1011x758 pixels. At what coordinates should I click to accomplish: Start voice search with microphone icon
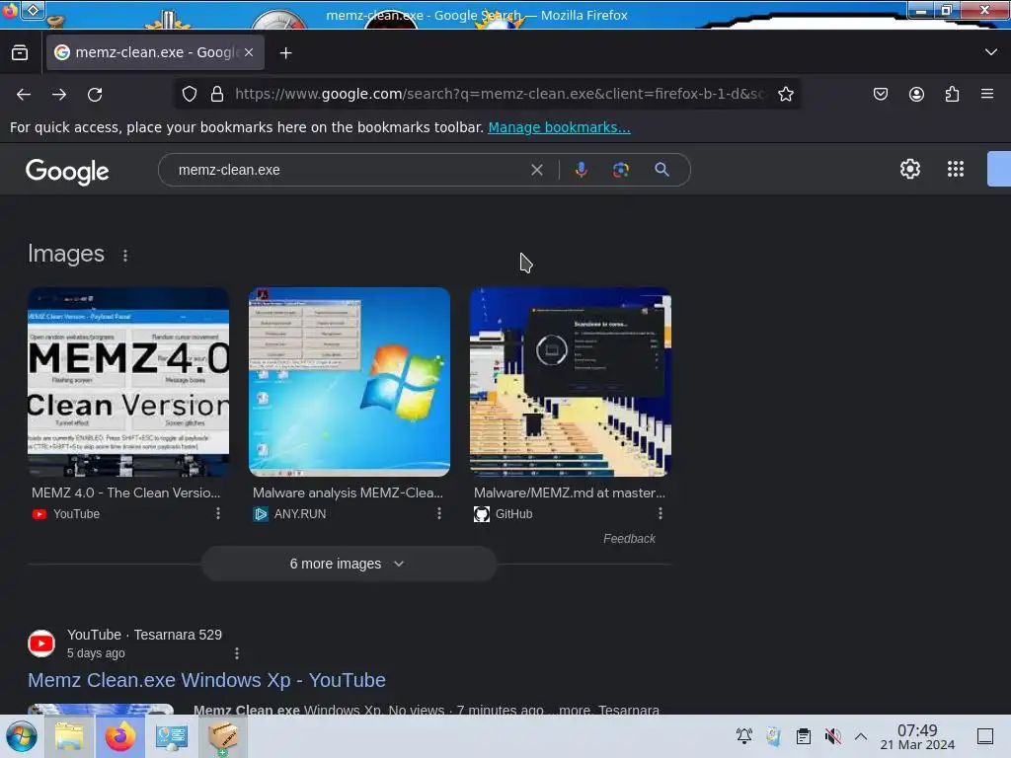coord(581,170)
